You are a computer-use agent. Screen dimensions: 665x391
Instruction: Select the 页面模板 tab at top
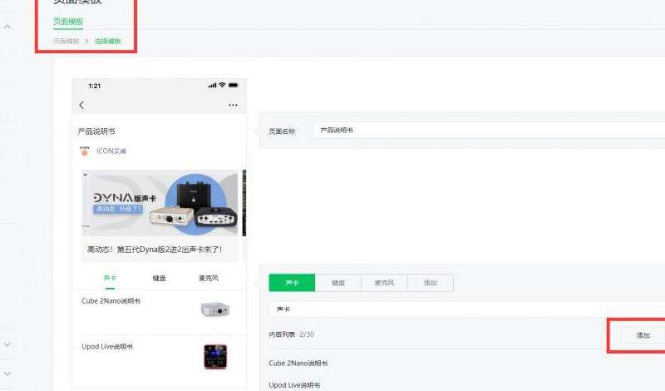click(68, 21)
